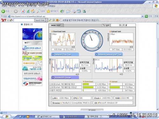Open the address bar dropdown arrow
Viewport: 159px width, 119px height.
click(142, 16)
